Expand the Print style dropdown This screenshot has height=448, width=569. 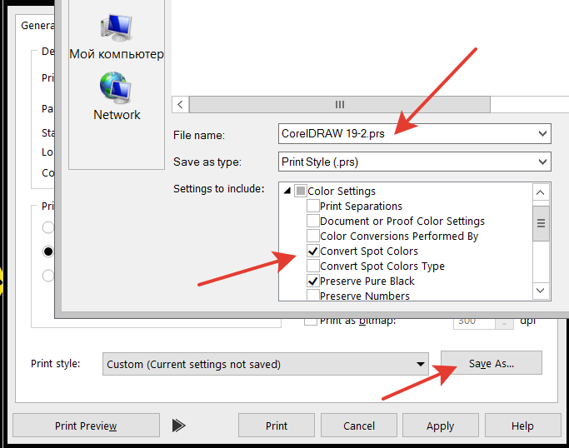pyautogui.click(x=420, y=364)
